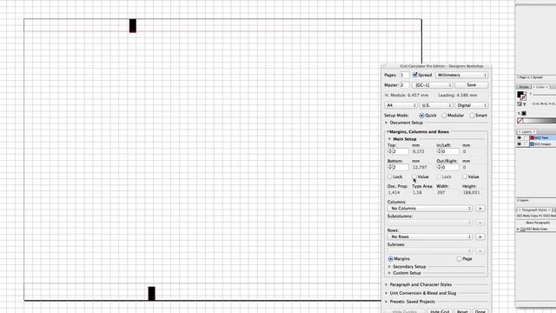556x313 pixels.
Task: Select the Layers panel tab
Action: pos(526,131)
